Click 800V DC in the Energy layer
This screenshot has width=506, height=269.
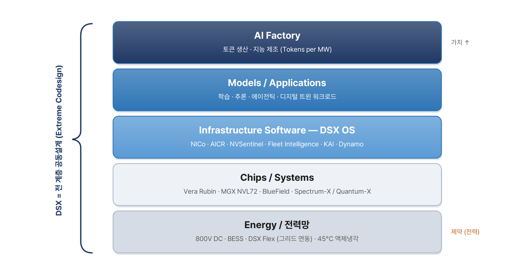209,239
